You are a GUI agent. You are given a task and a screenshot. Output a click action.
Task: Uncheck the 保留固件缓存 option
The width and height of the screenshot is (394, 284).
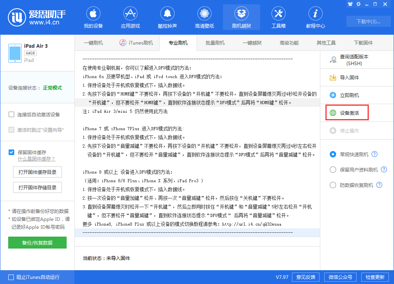tap(11, 152)
